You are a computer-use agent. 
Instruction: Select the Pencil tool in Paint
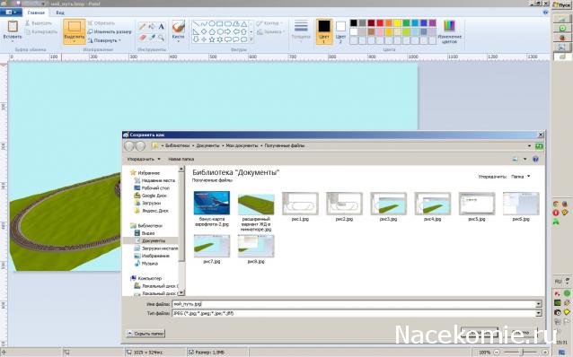(142, 26)
